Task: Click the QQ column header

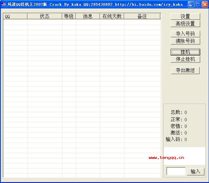Action: pos(15,16)
